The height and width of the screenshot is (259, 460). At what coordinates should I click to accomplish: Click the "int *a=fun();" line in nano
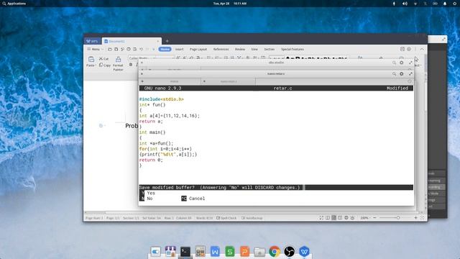[156, 143]
